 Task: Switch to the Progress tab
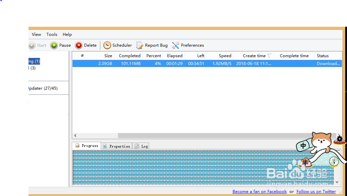point(86,146)
